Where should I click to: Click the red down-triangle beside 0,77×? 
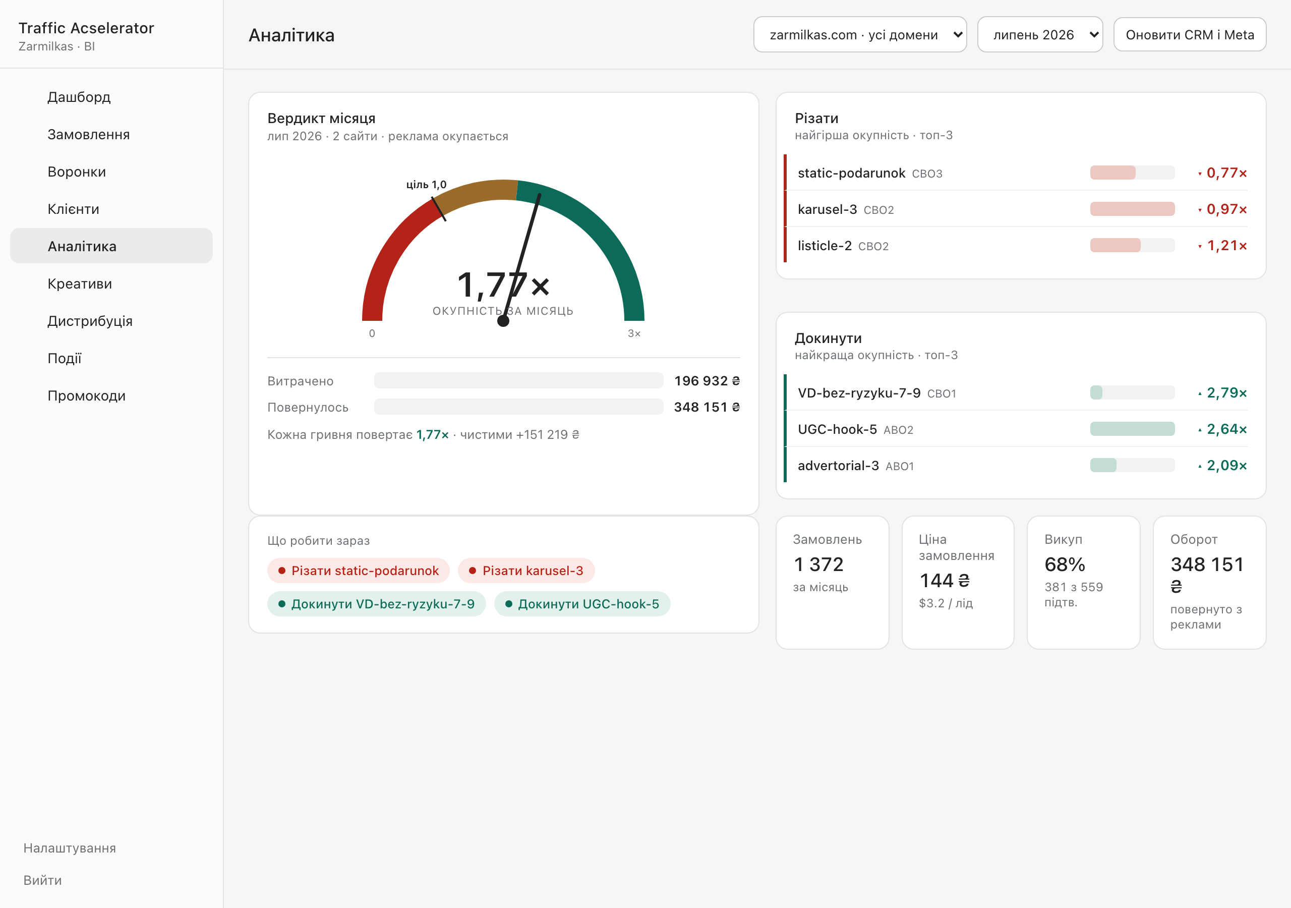tap(1199, 174)
